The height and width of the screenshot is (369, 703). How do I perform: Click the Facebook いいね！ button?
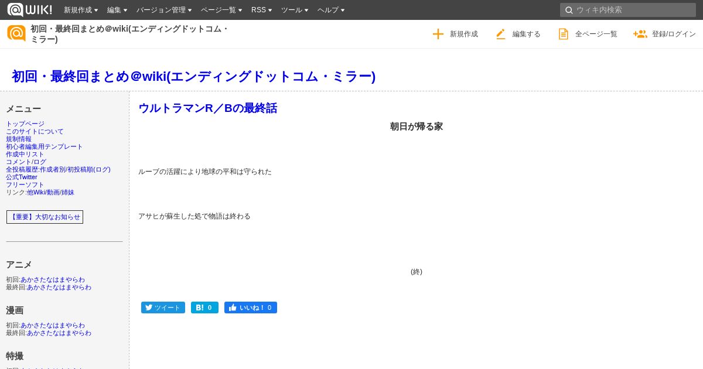pos(251,307)
